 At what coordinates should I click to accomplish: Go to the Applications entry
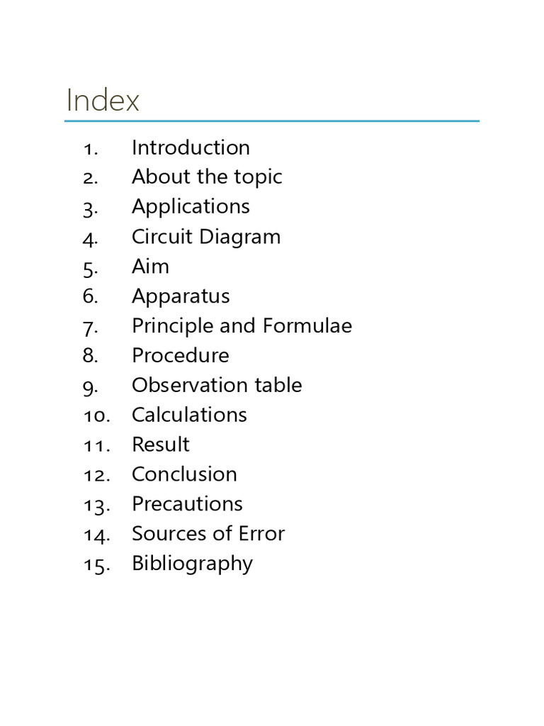click(x=191, y=207)
